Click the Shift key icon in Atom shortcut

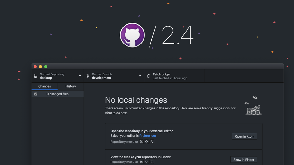point(146,142)
